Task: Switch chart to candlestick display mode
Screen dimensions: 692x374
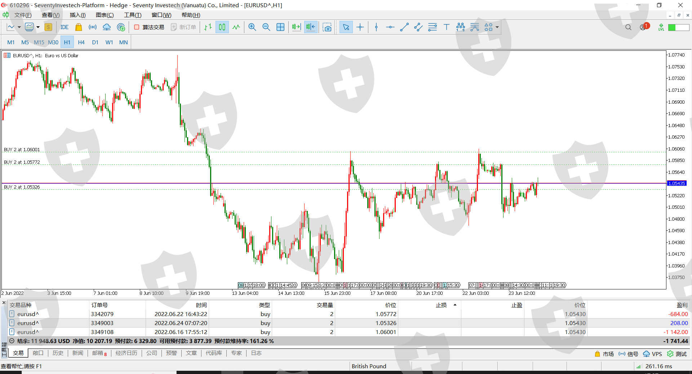Action: 222,27
